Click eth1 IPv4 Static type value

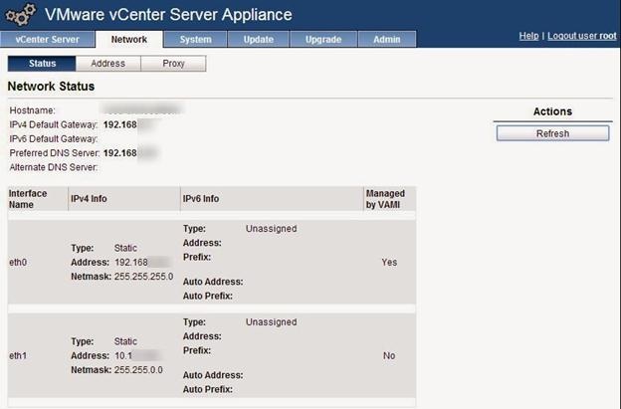(x=125, y=341)
